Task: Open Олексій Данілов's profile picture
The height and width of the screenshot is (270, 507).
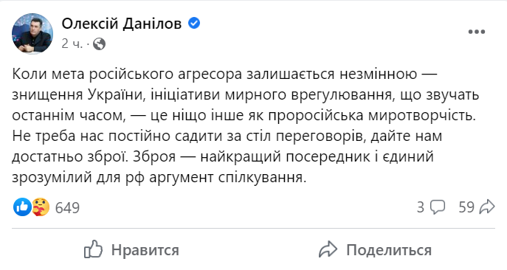Action: 32,33
